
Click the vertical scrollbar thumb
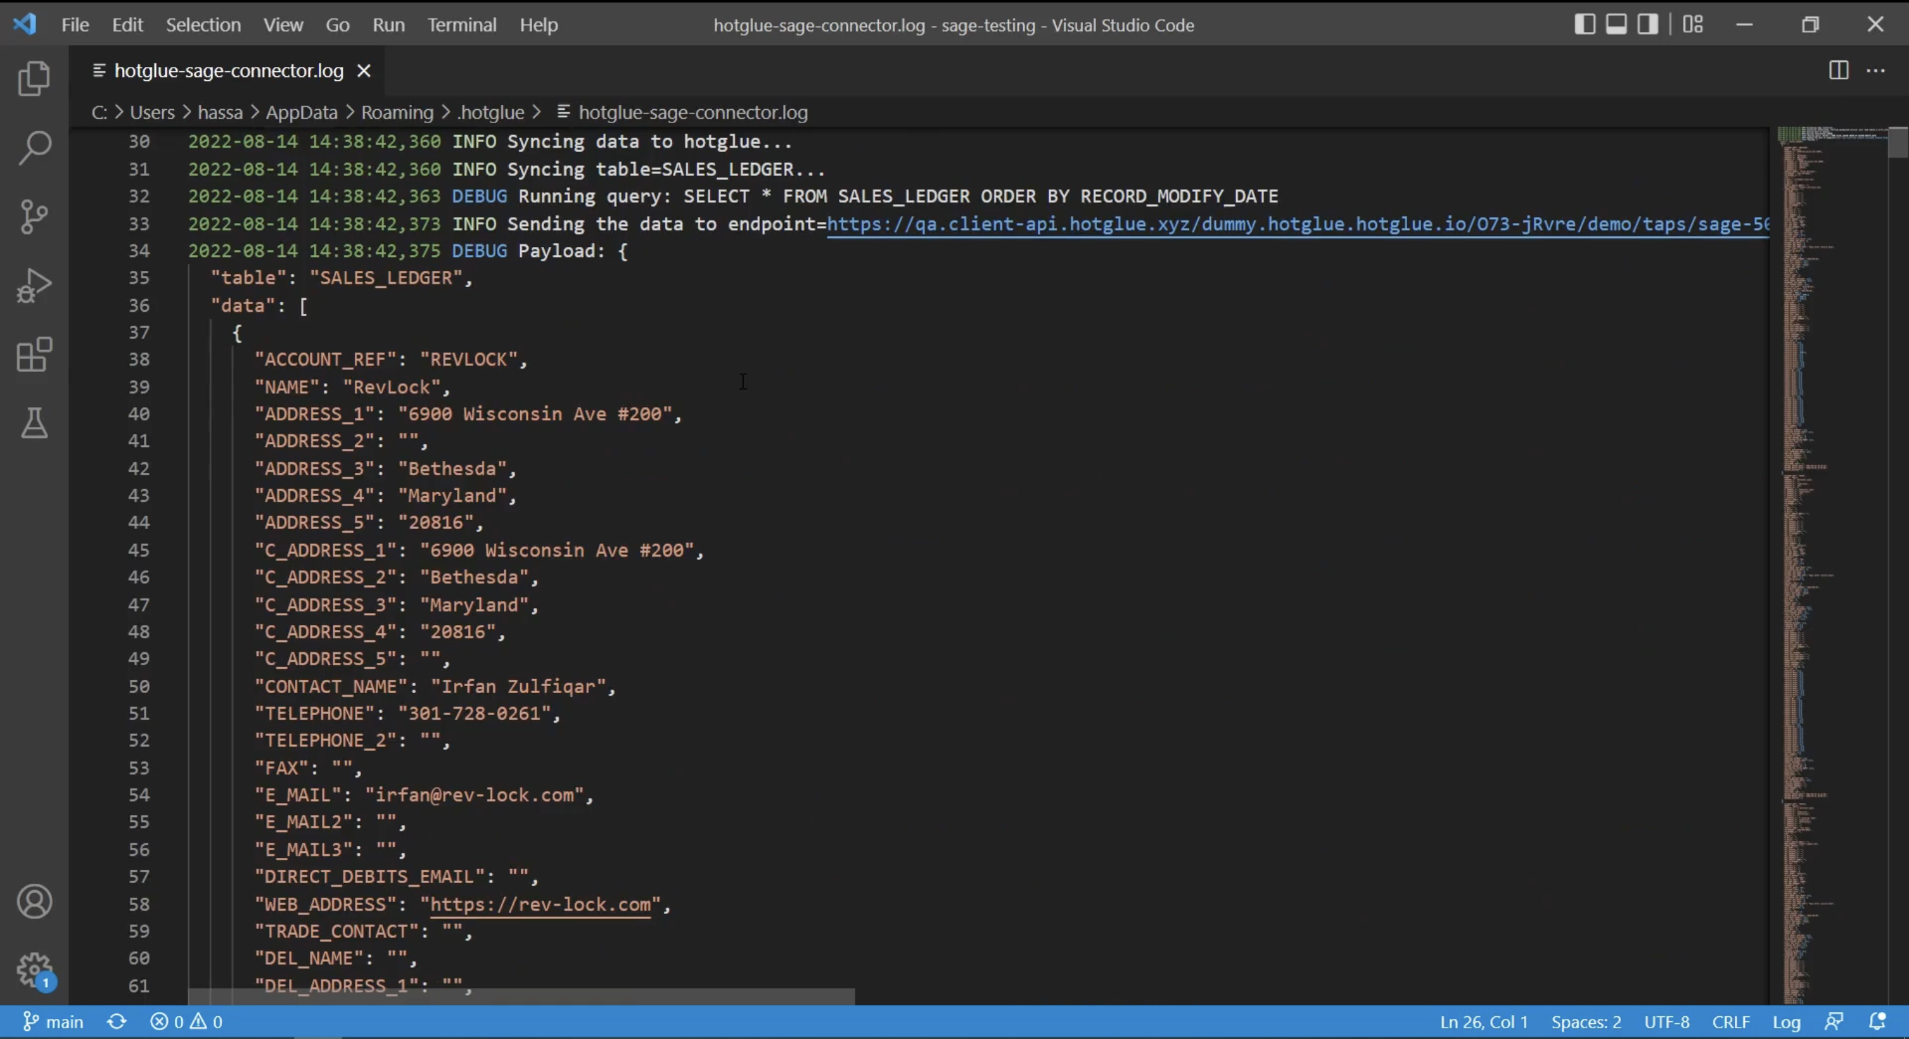(x=1898, y=142)
